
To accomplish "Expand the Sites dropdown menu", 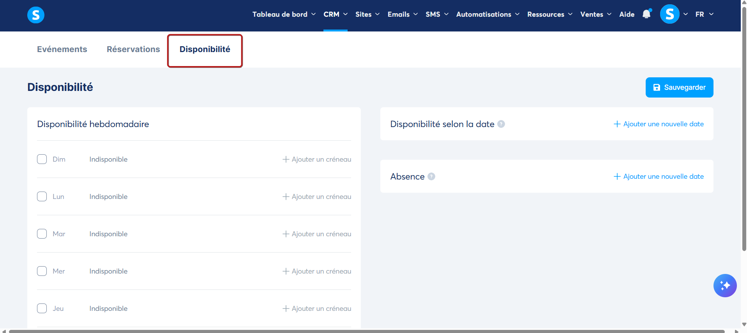I will click(x=367, y=14).
